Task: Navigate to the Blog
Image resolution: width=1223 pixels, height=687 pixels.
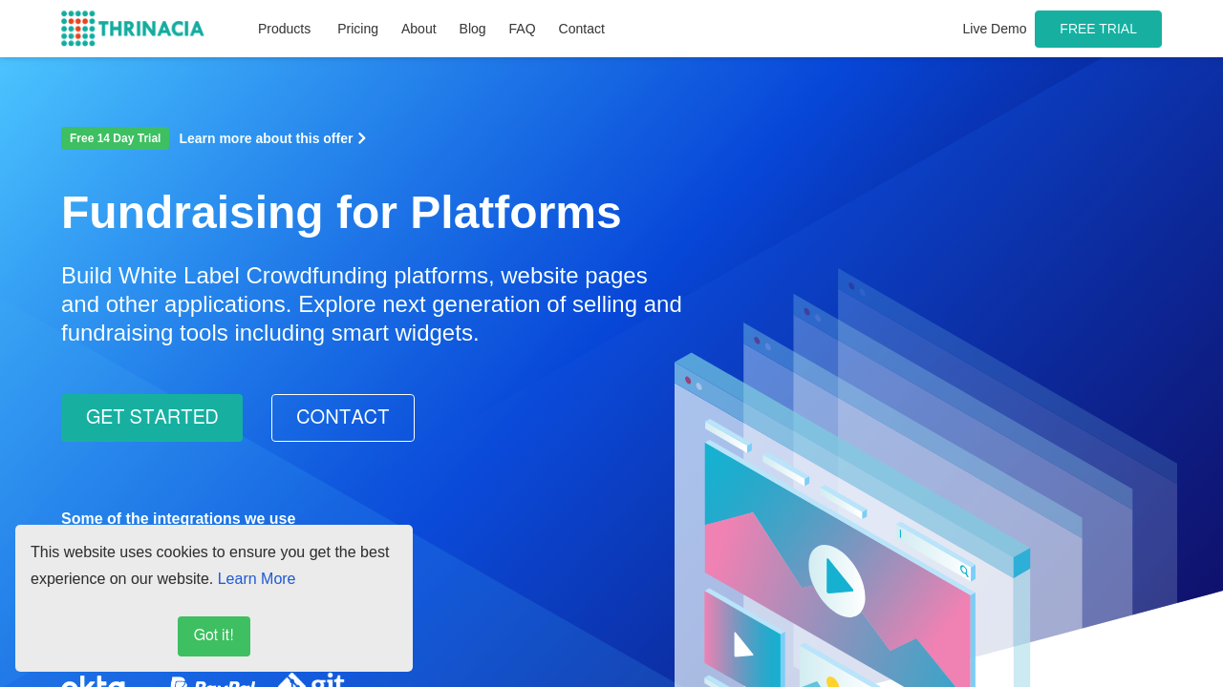Action: (x=472, y=29)
